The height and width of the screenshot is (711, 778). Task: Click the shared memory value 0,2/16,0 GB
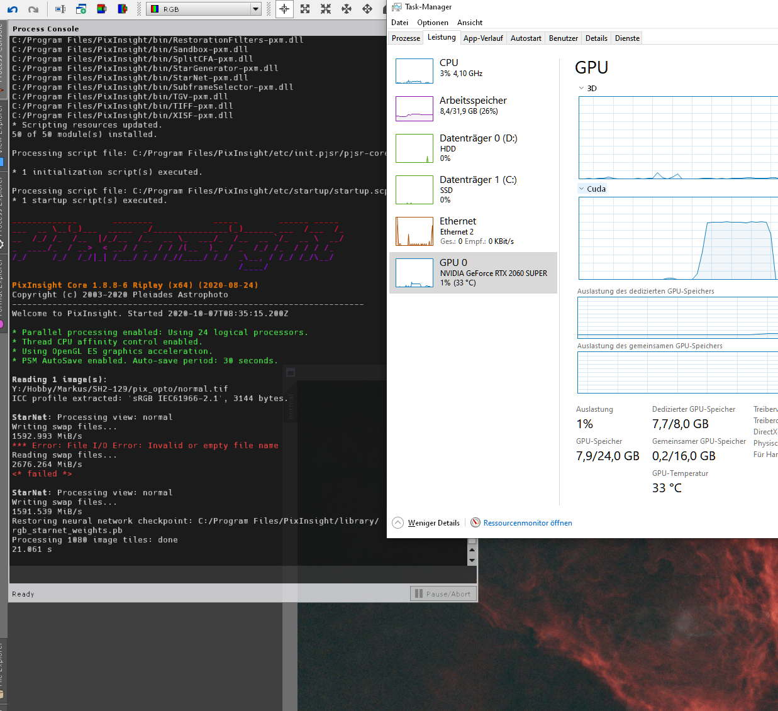(x=684, y=456)
